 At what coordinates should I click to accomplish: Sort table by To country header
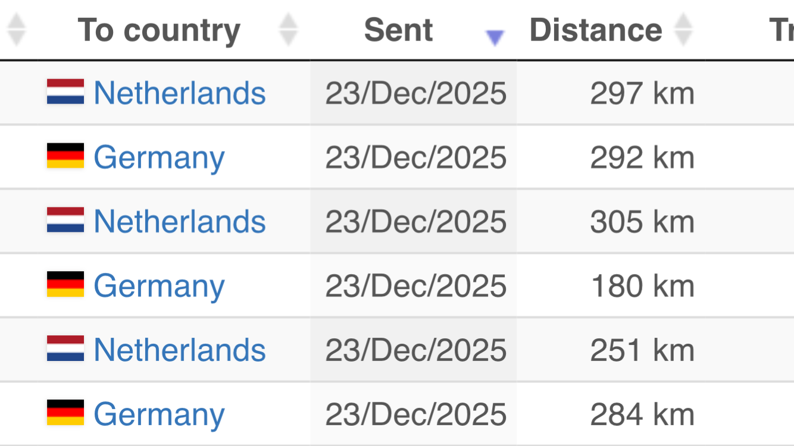coord(159,30)
